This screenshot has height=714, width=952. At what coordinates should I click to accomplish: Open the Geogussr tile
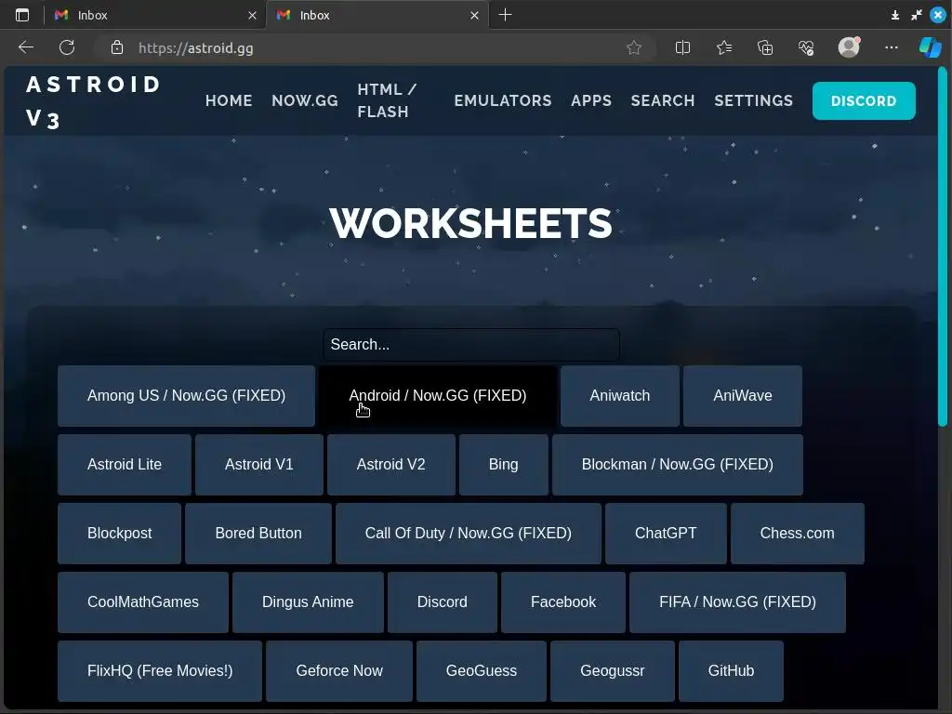pos(613,671)
